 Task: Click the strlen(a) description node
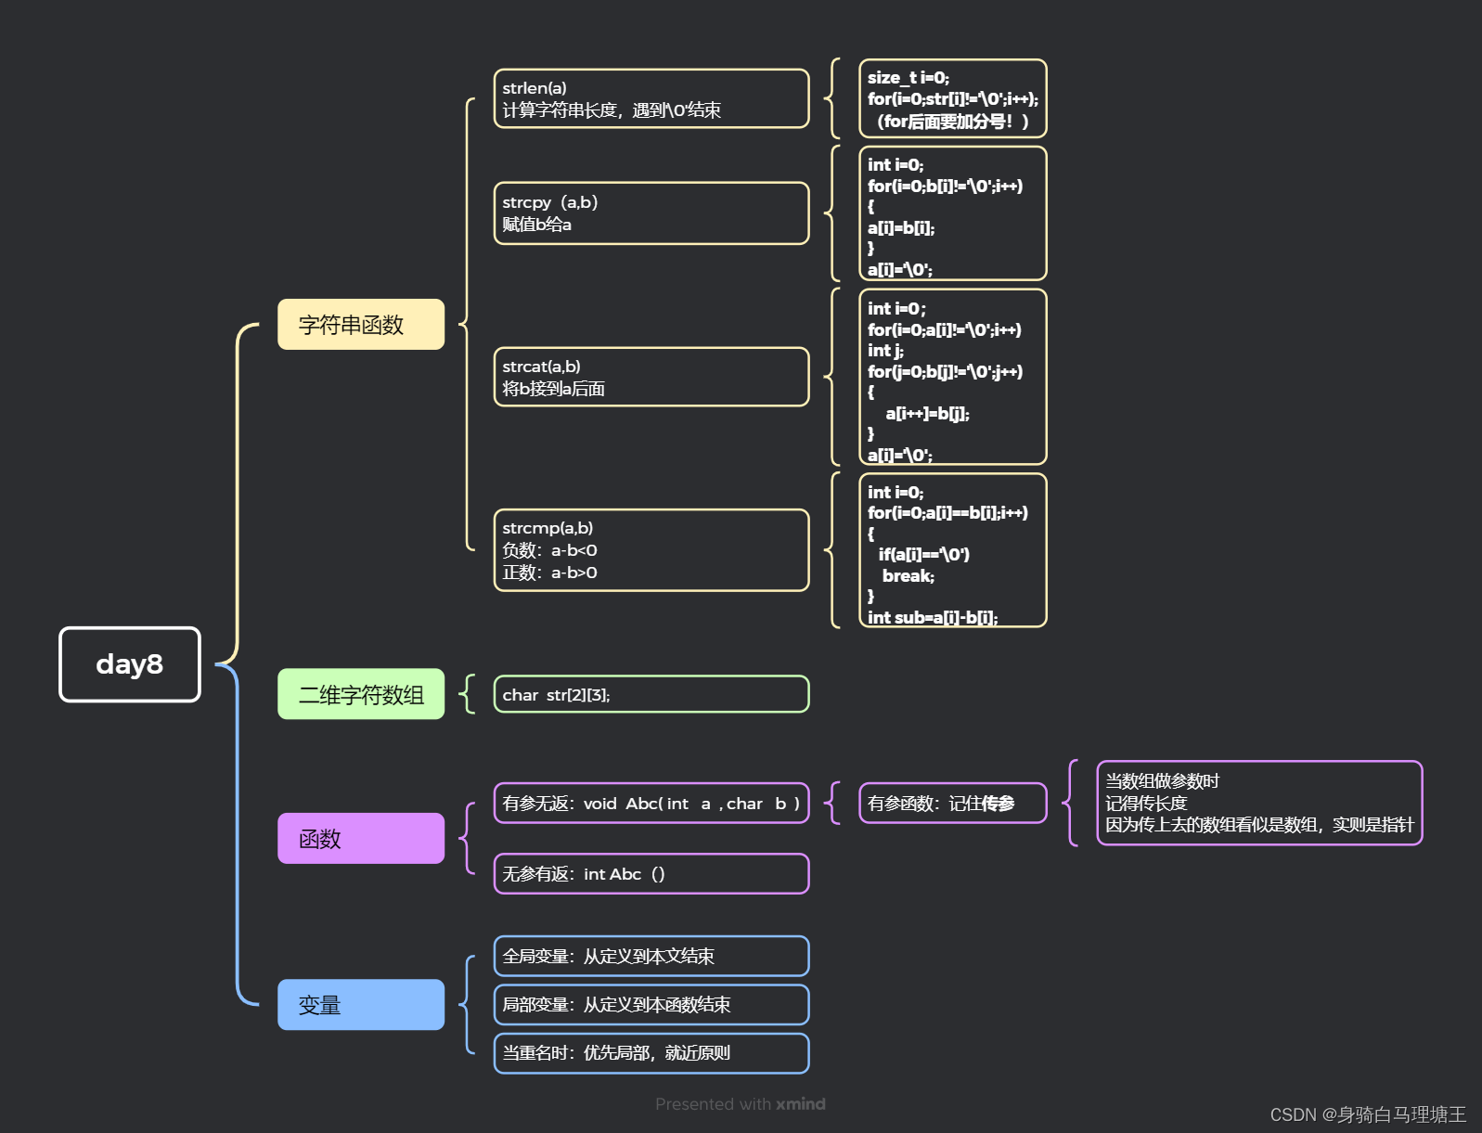coord(651,98)
